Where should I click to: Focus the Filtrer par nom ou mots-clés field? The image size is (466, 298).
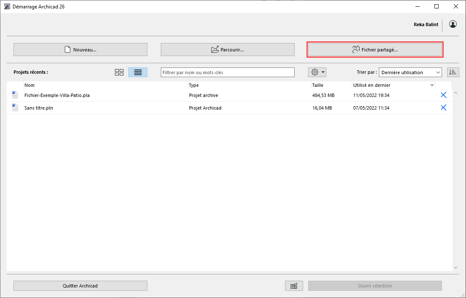point(228,72)
